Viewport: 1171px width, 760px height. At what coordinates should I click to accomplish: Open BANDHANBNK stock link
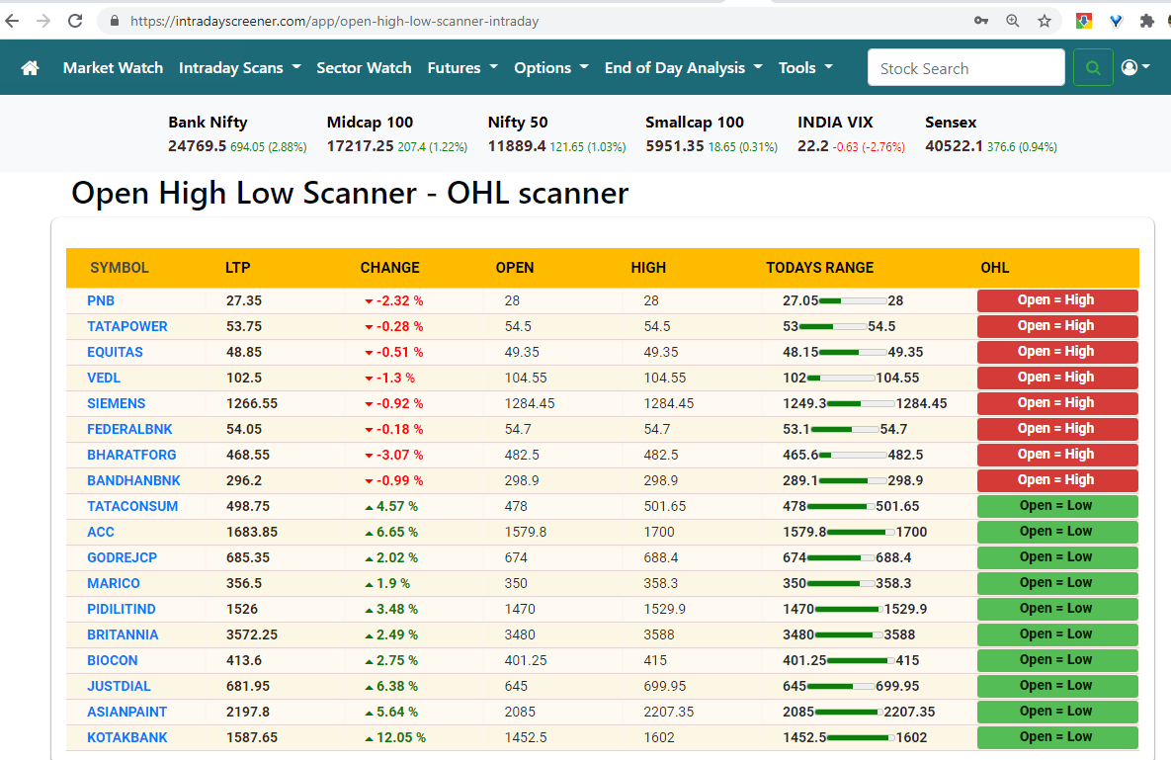133,480
